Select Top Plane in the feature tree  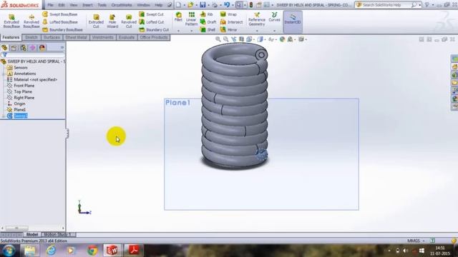click(23, 91)
